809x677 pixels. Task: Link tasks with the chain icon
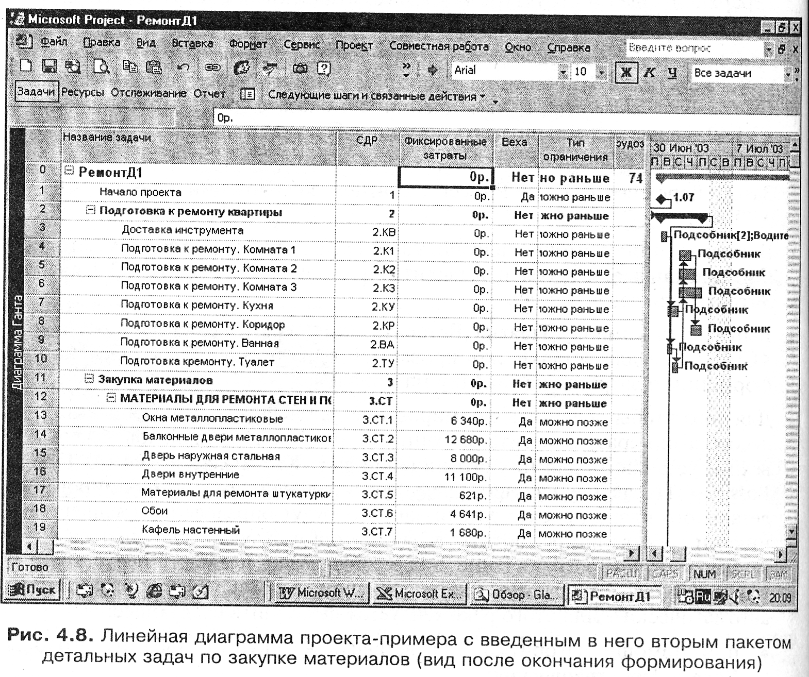[212, 68]
